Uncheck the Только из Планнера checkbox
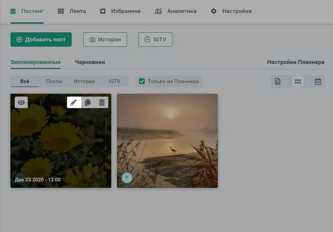 pos(142,81)
